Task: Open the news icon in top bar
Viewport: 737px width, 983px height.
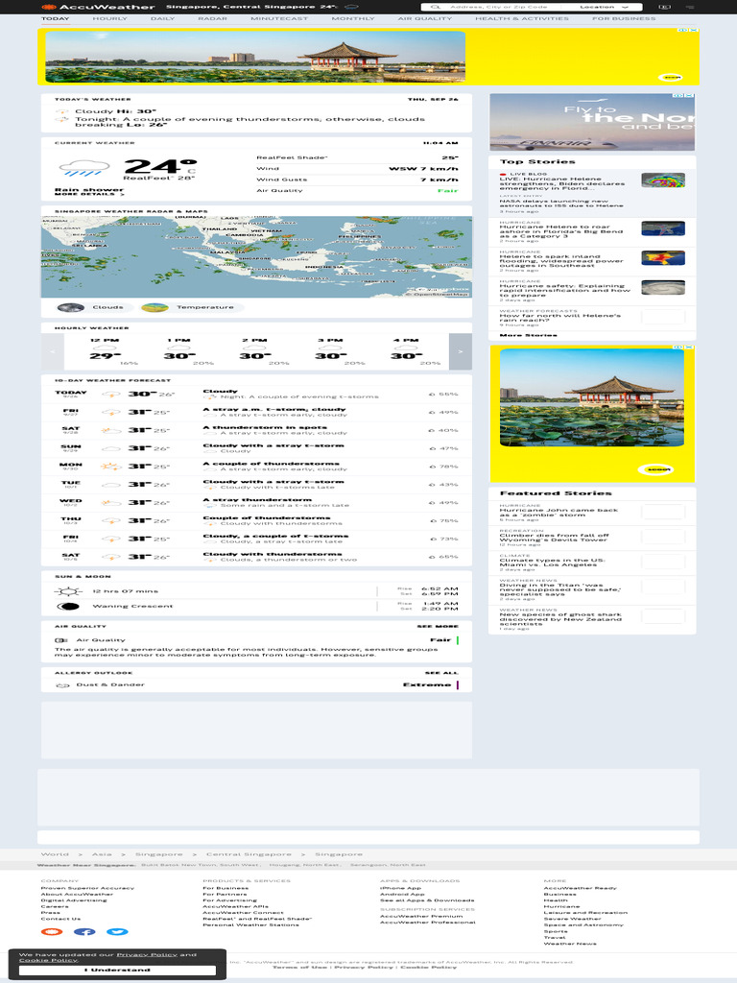Action: click(665, 7)
